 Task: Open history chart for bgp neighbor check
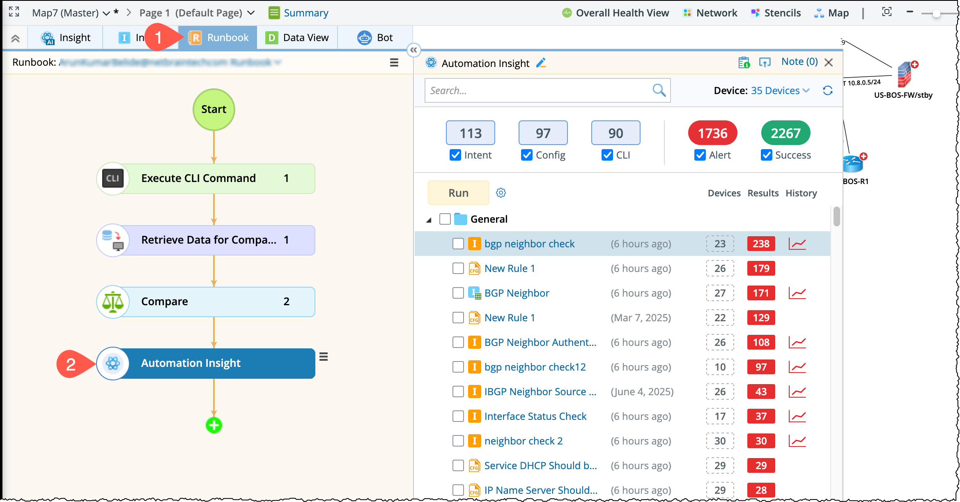pyautogui.click(x=797, y=244)
